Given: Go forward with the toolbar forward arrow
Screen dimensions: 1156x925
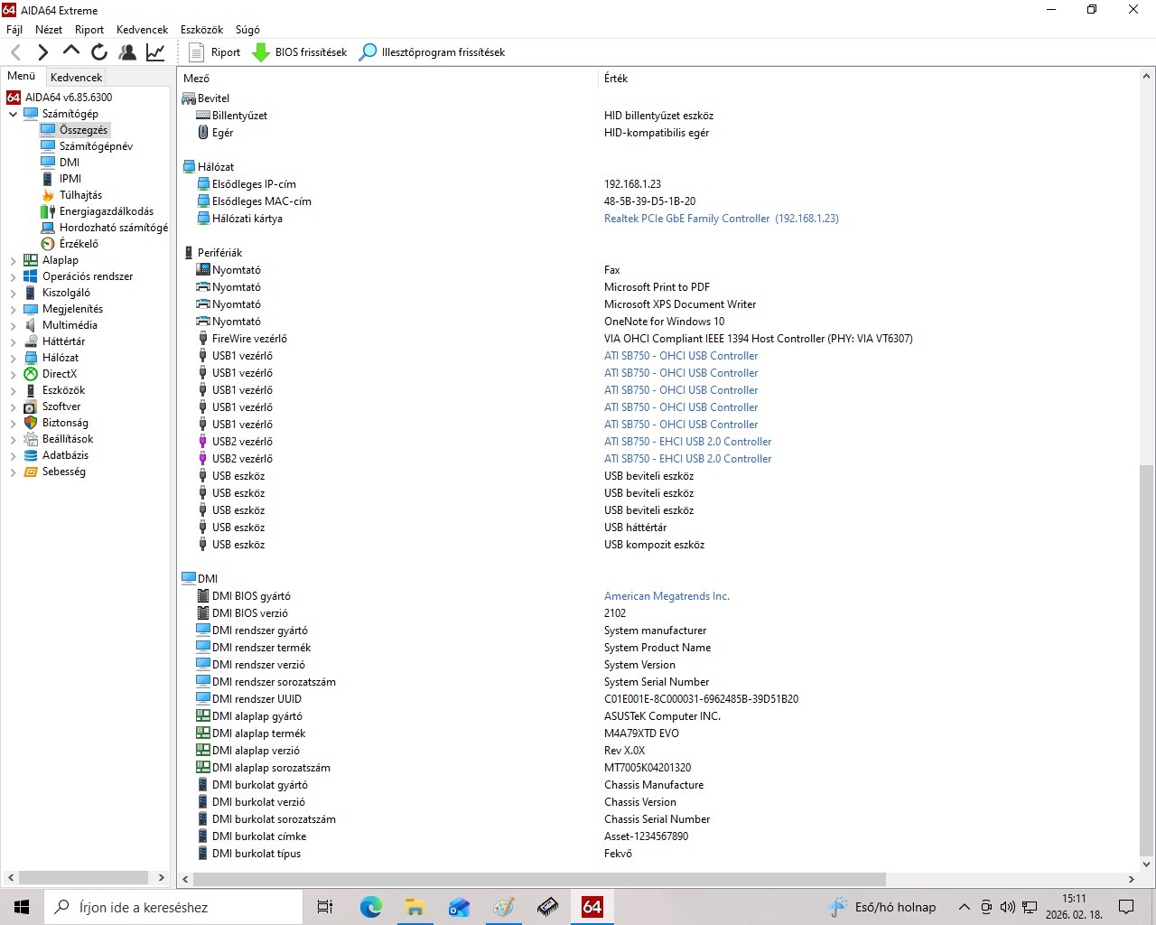Looking at the screenshot, I should point(42,52).
